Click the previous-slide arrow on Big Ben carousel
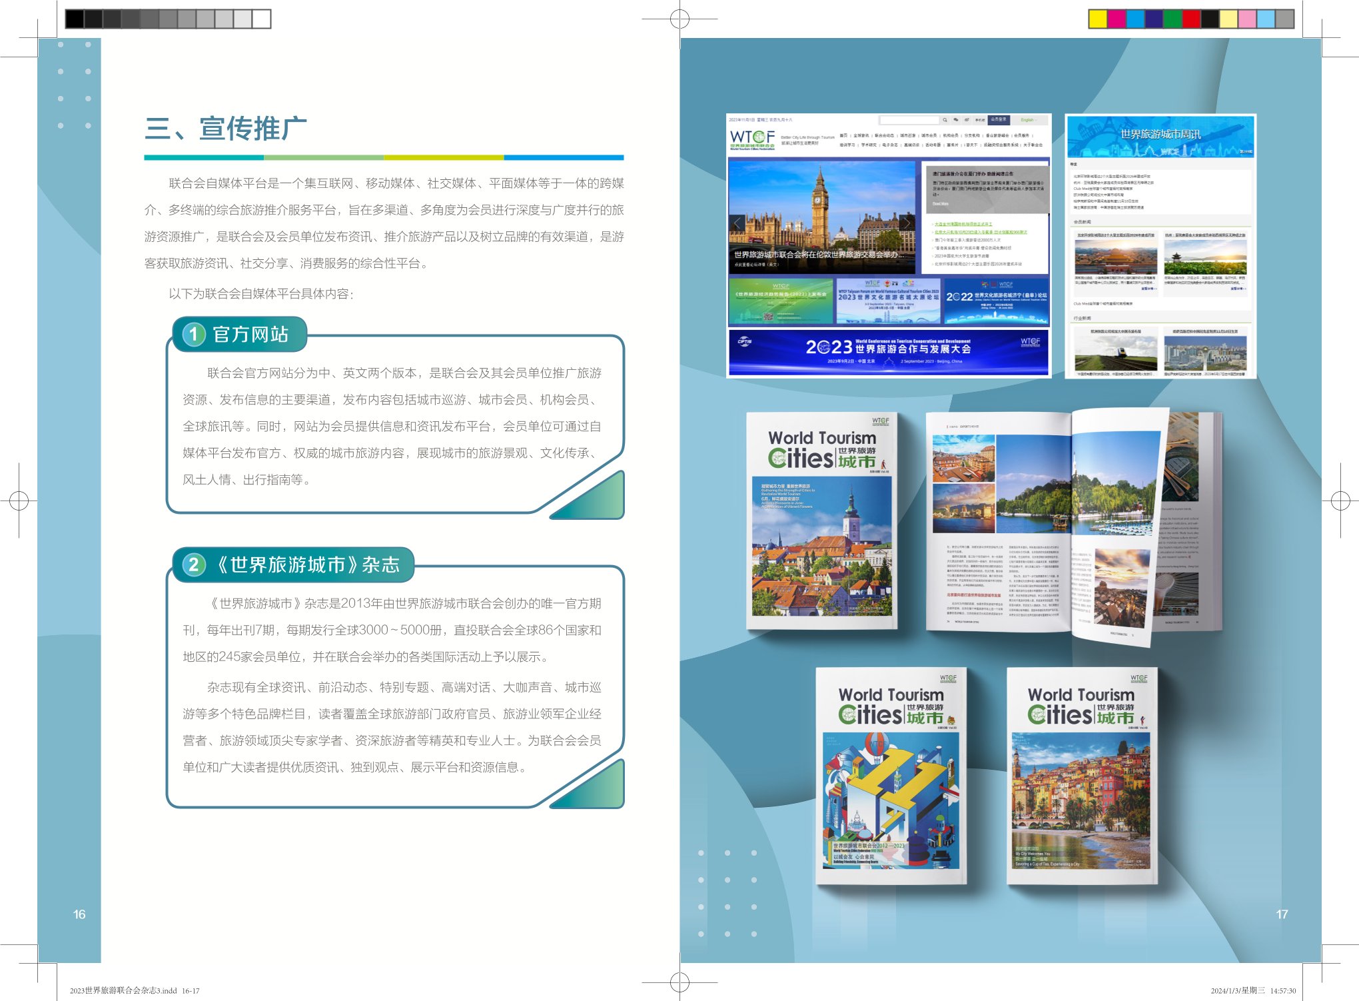 coord(737,223)
